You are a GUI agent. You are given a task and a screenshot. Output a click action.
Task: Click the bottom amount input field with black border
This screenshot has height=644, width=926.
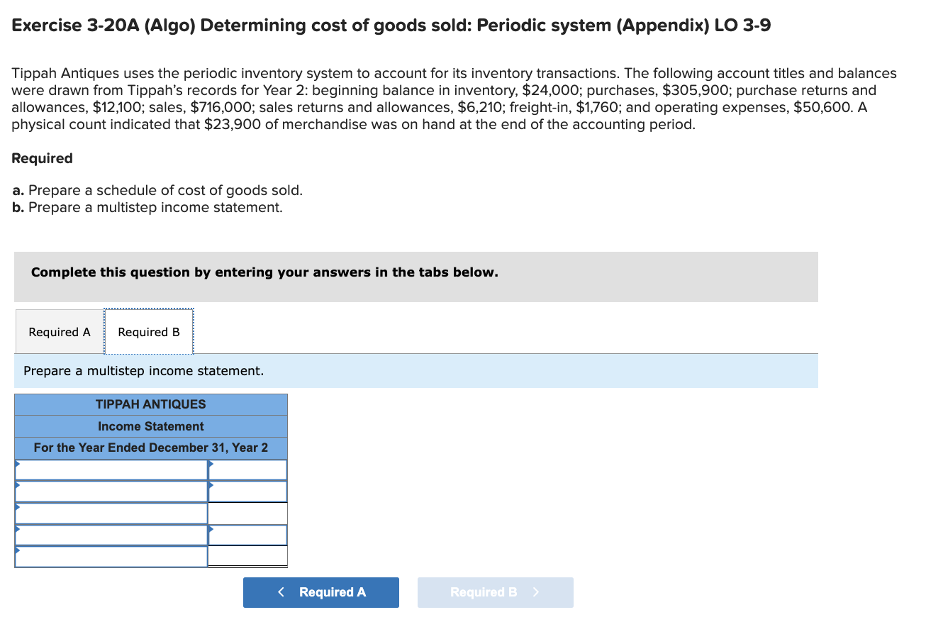click(x=248, y=557)
